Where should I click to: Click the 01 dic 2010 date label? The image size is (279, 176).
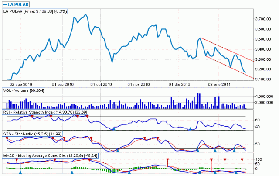(x=179, y=84)
